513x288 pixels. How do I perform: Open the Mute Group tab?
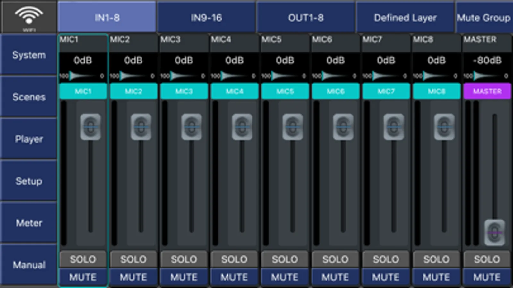point(484,18)
